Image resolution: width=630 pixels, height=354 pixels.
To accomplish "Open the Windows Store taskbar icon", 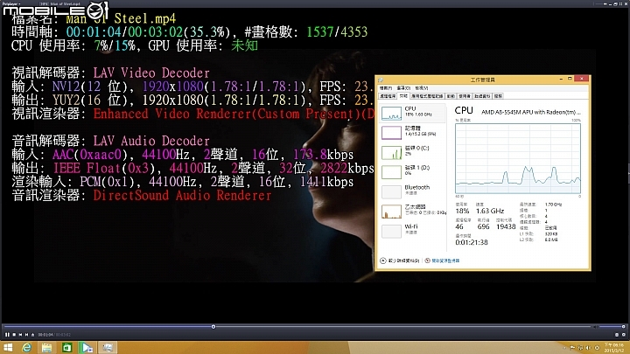I will pos(66,347).
